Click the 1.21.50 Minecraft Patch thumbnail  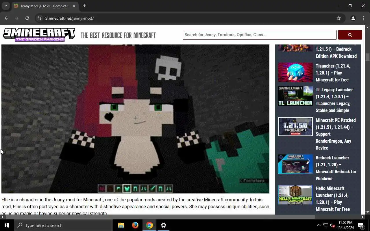295,126
